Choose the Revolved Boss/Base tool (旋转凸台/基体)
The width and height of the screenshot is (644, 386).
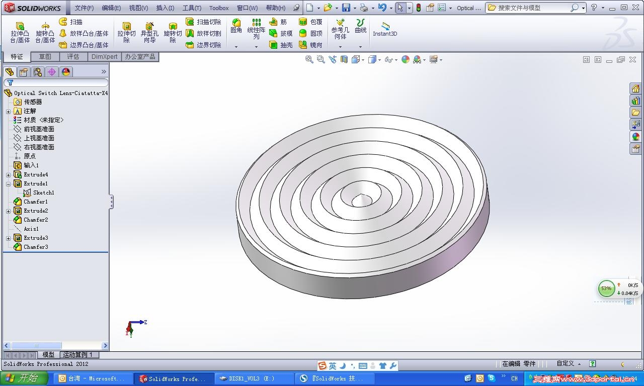[x=45, y=33]
